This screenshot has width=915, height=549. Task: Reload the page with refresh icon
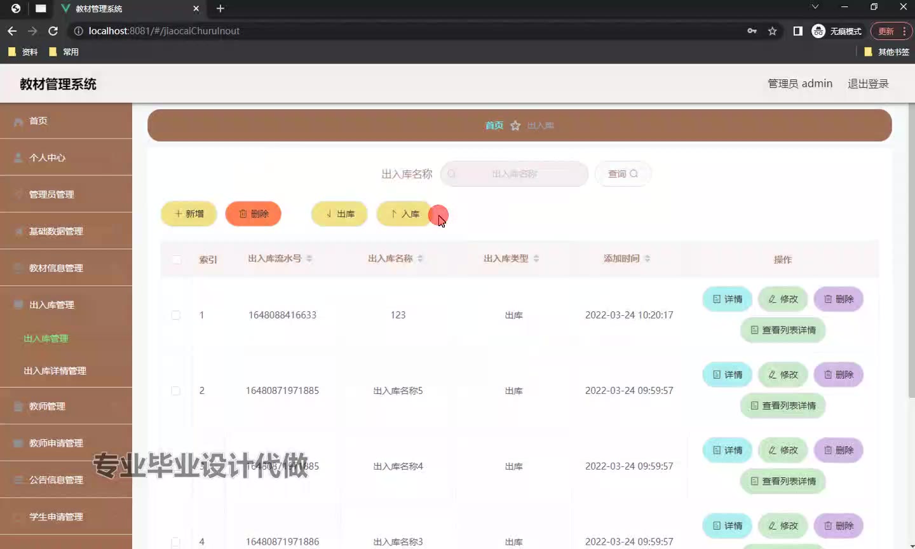coord(53,30)
